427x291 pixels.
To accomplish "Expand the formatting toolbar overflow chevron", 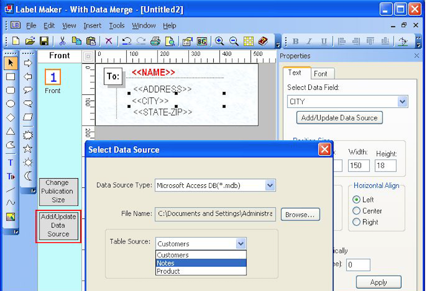I will 418,41.
